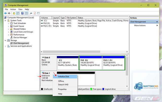Image resolution: width=162 pixels, height=102 pixels.
Task: Sort by the Volume column header
Action: click(x=46, y=18)
